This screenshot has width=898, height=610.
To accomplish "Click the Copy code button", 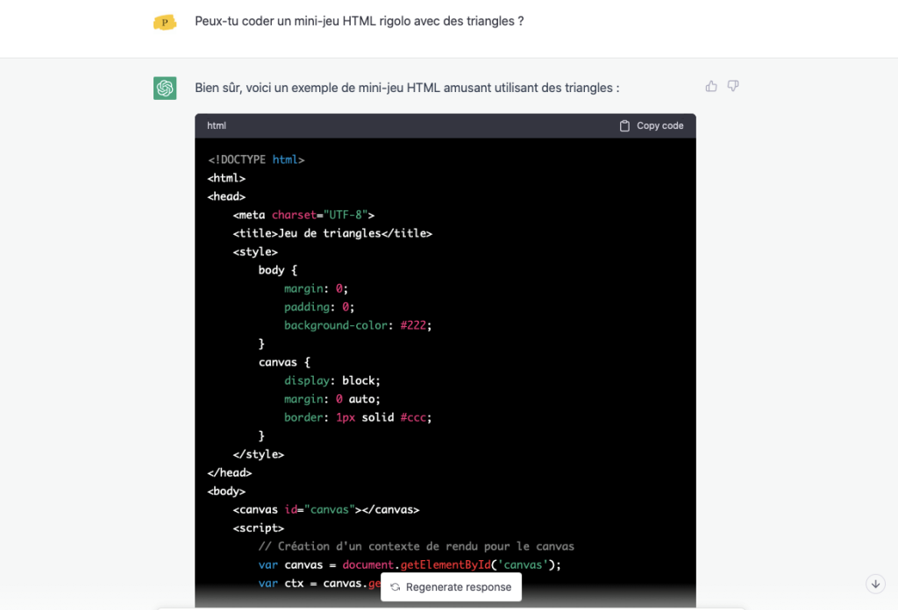I will click(x=652, y=126).
